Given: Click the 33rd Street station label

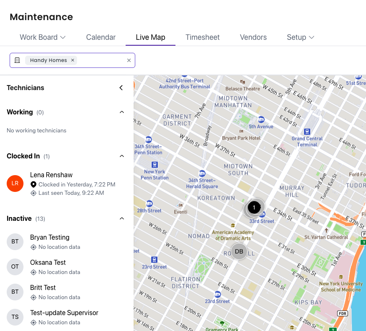Looking at the screenshot, I should click(x=262, y=221).
